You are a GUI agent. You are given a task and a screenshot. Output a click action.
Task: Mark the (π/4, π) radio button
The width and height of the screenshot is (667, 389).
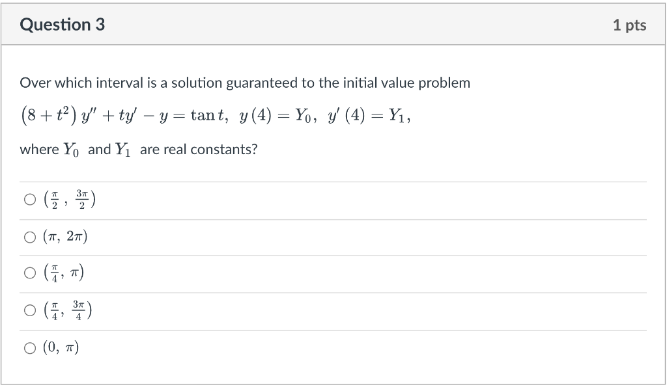[30, 273]
